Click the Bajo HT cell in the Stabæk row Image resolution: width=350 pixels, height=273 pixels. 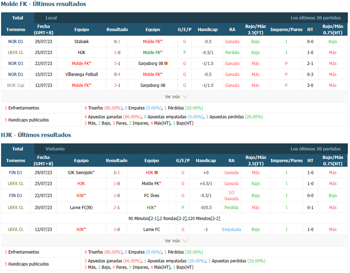(x=333, y=42)
